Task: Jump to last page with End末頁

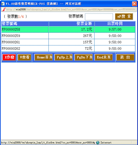Action: pyautogui.click(x=104, y=57)
